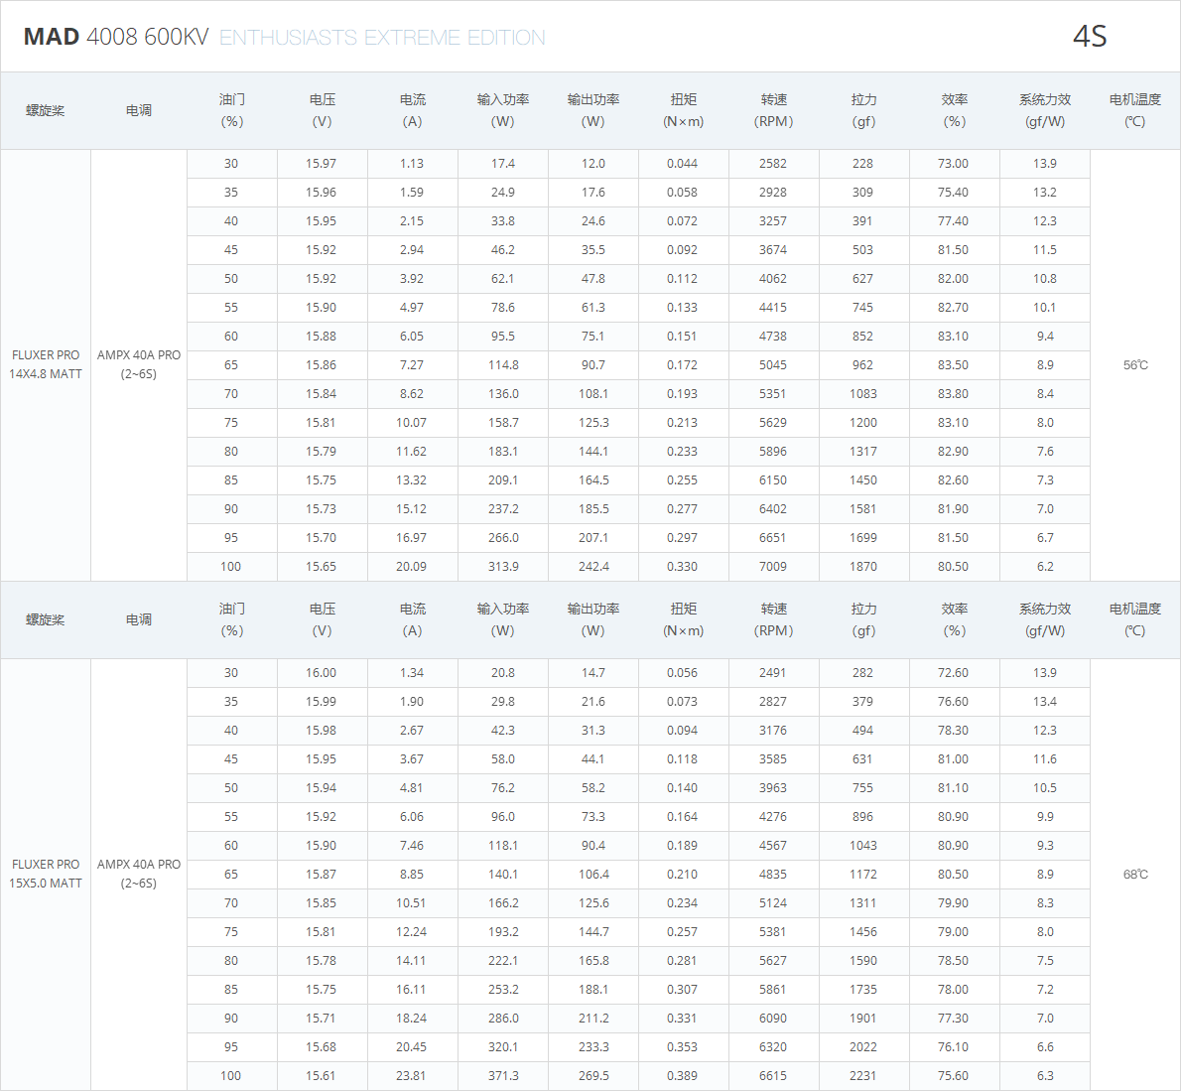Select the RPM value 4835
The image size is (1181, 1091).
pyautogui.click(x=773, y=875)
